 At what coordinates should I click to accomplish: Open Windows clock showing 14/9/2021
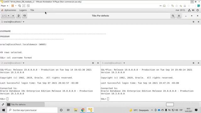coord(188,110)
